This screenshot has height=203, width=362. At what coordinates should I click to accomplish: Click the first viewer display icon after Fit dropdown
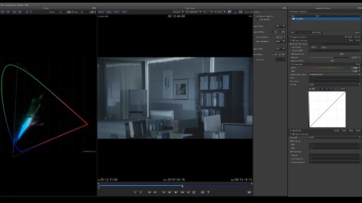pos(229,12)
